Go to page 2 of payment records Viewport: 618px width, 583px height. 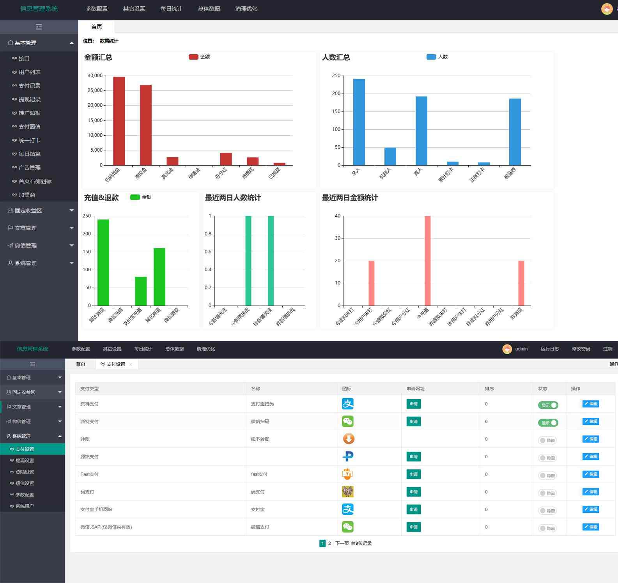(x=329, y=543)
